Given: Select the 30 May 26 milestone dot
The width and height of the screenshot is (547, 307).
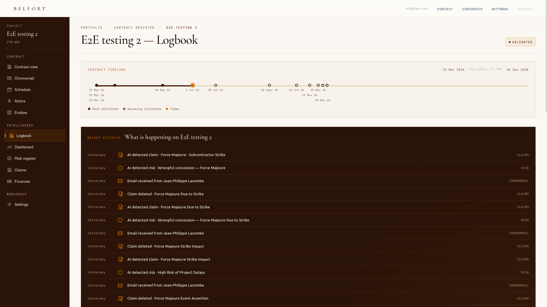Looking at the screenshot, I should (x=163, y=85).
